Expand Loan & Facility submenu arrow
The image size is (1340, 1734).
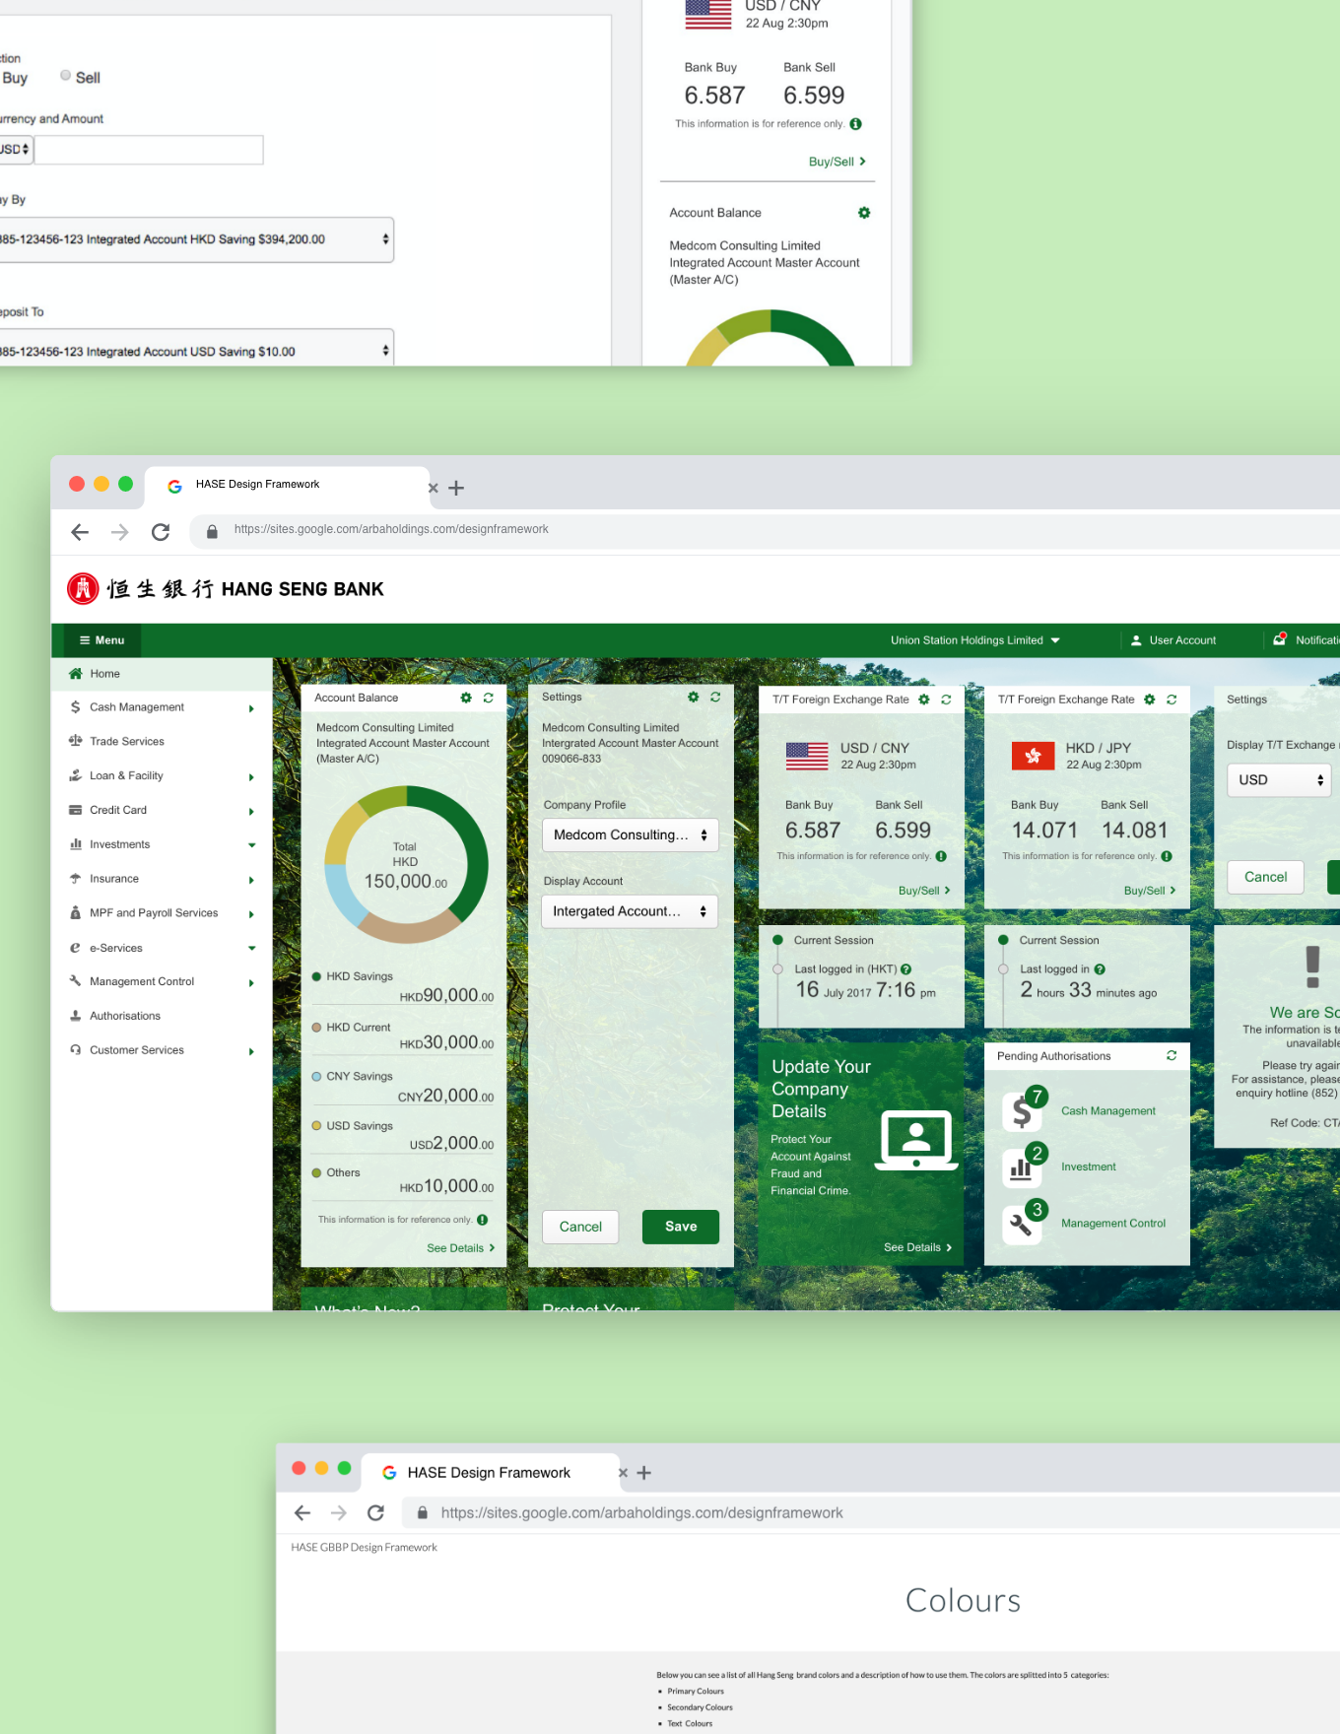tap(251, 777)
